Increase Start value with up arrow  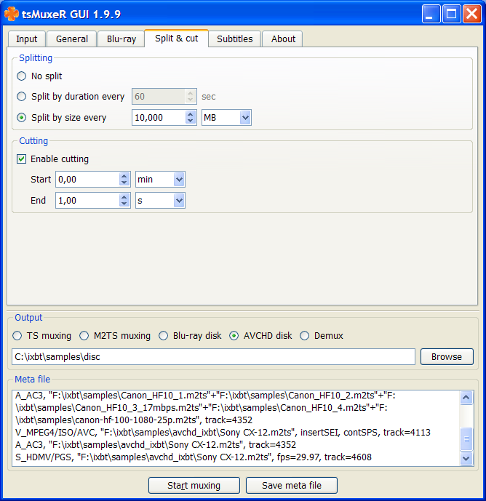[x=124, y=176]
